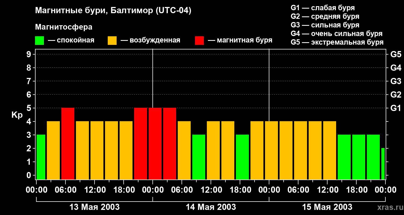The width and height of the screenshot is (404, 215).
Task: Click the 'Kp' axis title
Action: (17, 115)
